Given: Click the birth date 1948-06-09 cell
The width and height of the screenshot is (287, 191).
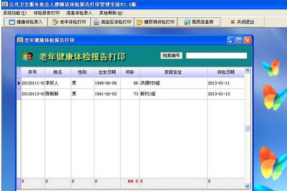Looking at the screenshot, I should coord(107,83).
